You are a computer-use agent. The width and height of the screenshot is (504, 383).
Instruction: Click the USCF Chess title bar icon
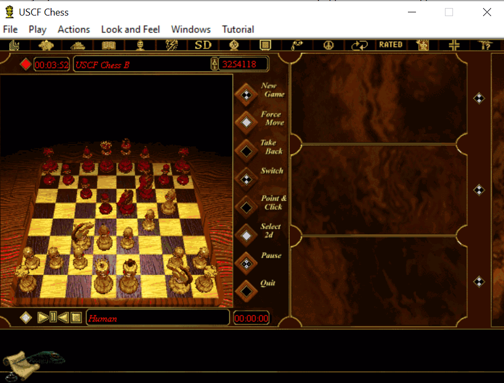pos(10,12)
